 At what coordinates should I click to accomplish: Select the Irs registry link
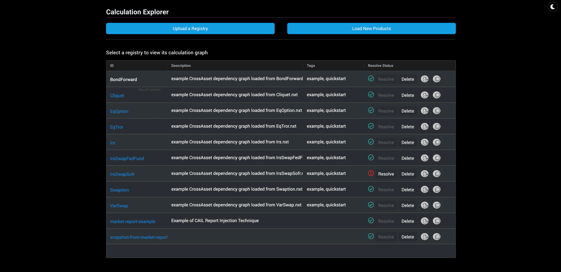click(113, 143)
